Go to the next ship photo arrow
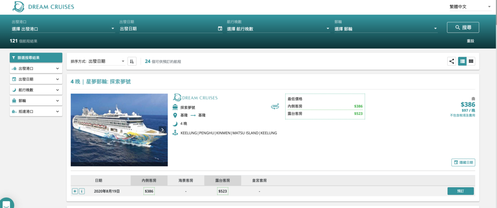This screenshot has width=497, height=208. (162, 130)
